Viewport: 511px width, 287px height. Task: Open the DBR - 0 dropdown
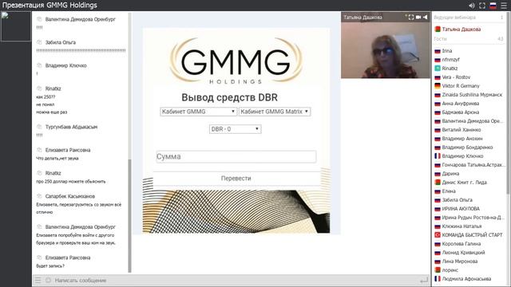(235, 129)
